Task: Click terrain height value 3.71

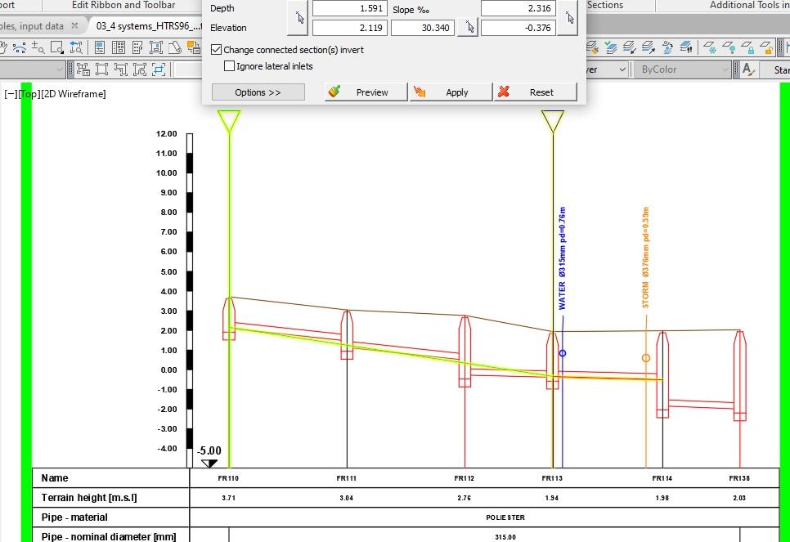Action: tap(229, 498)
